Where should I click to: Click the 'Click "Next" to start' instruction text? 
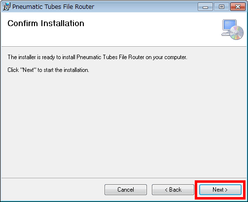pyautogui.click(x=48, y=70)
